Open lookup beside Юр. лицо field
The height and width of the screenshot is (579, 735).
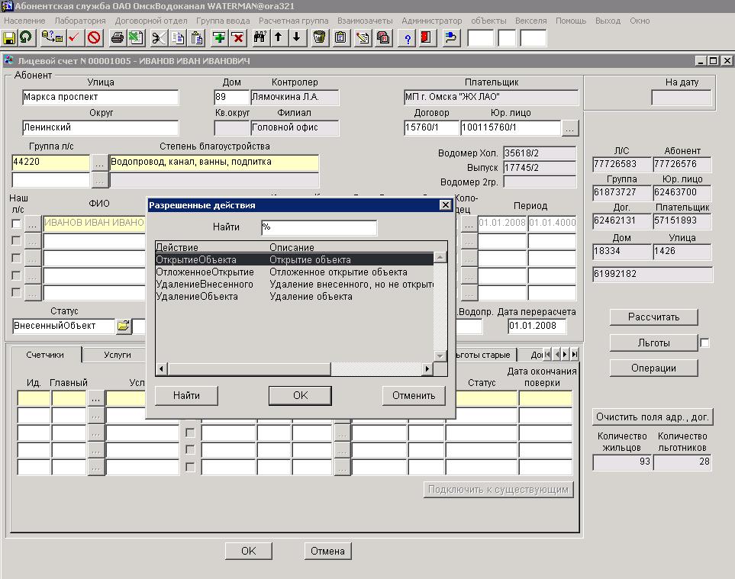[x=570, y=127]
